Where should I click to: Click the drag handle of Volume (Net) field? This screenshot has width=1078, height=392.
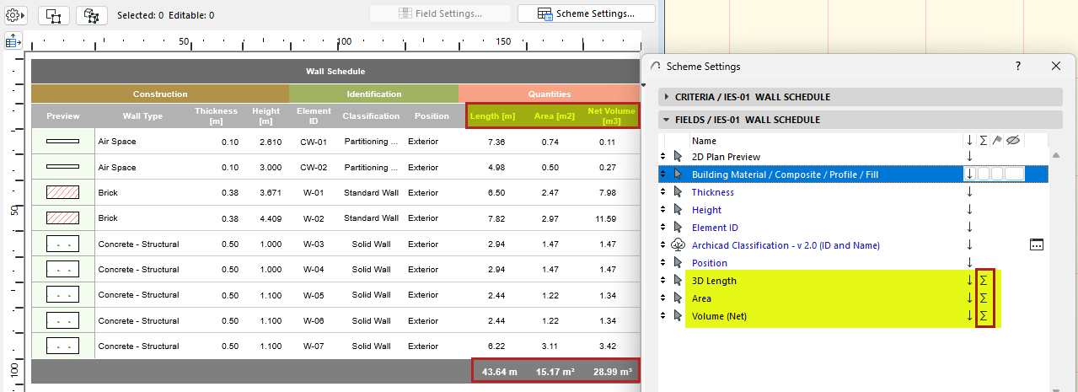tap(663, 316)
